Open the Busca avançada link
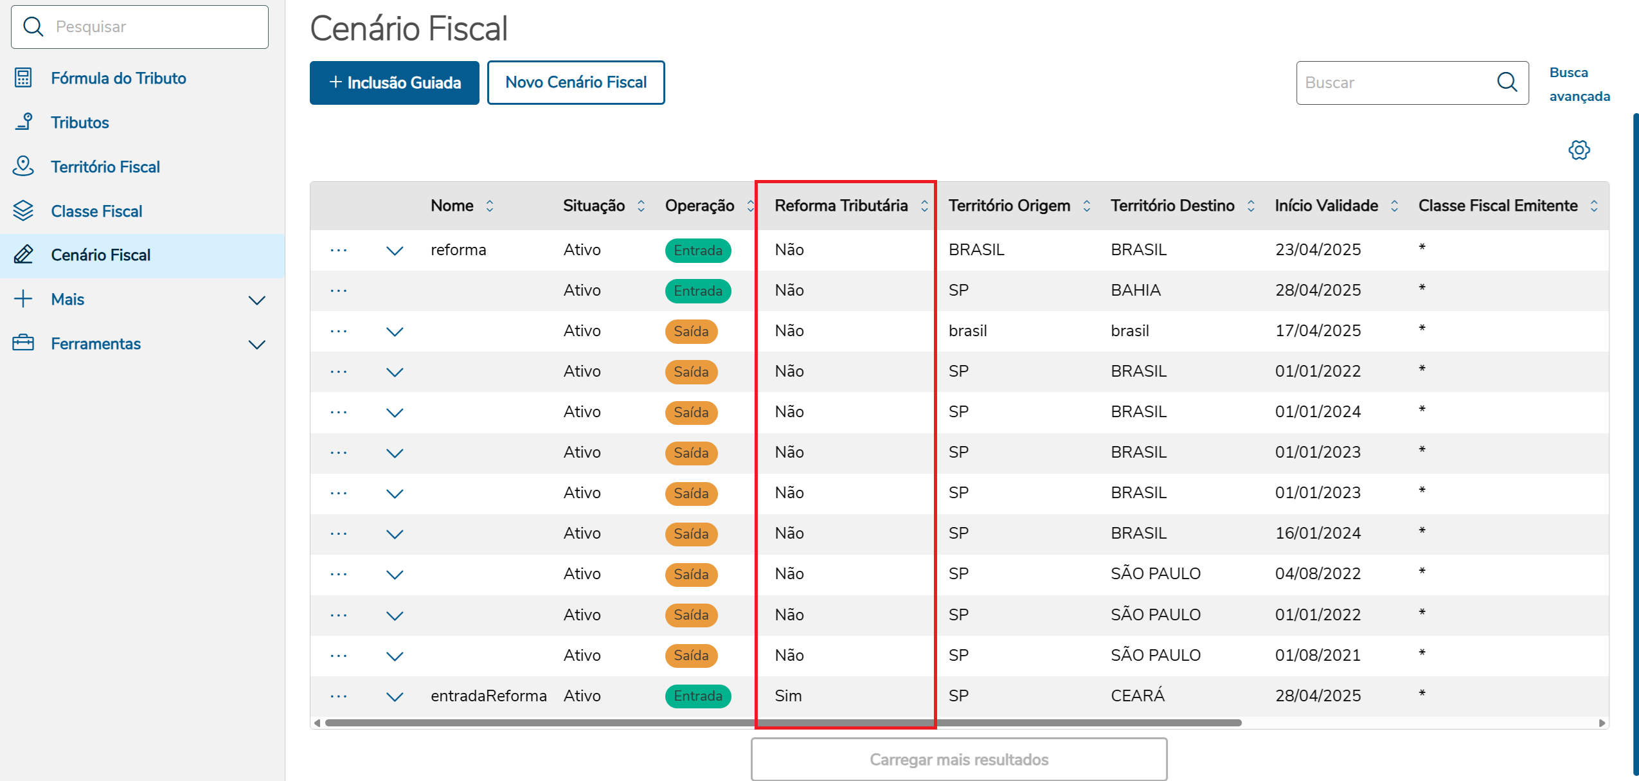The image size is (1639, 781). [1579, 84]
